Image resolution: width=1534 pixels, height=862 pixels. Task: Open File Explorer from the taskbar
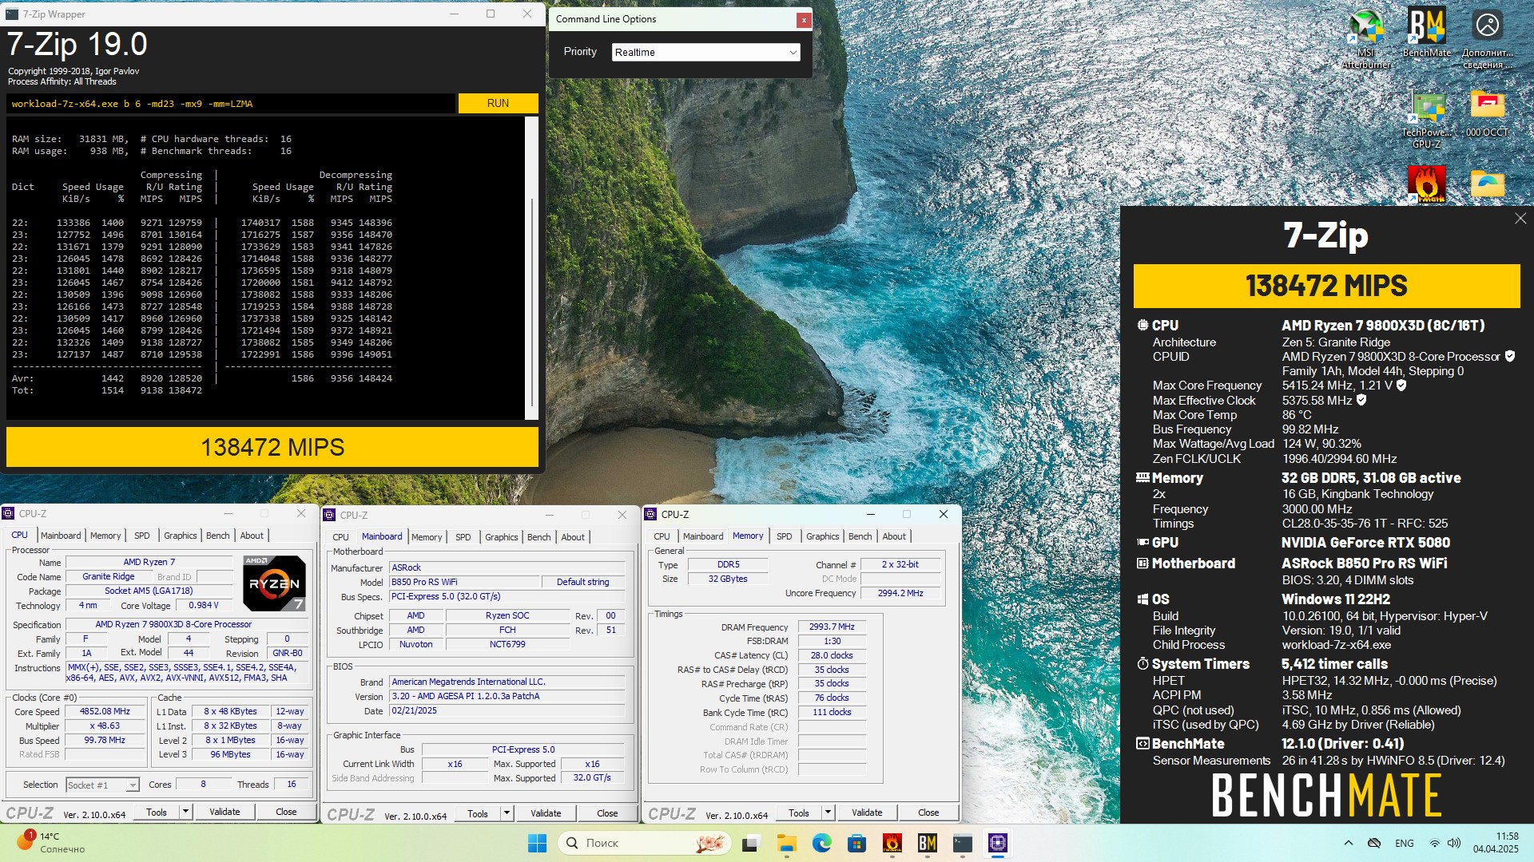pos(786,843)
